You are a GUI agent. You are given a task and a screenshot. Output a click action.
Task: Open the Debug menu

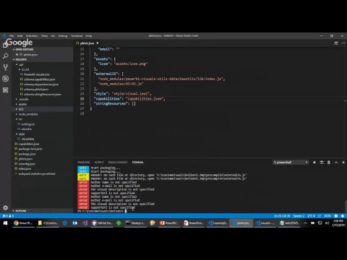pos(63,36)
